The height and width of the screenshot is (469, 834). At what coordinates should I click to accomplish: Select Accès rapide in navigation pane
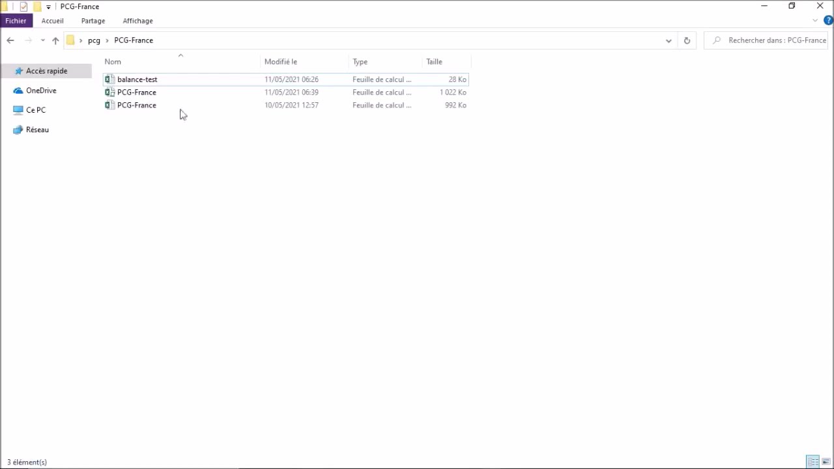click(46, 71)
